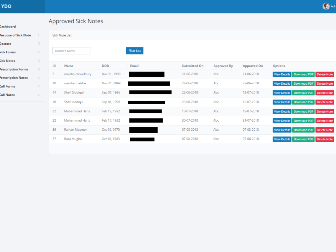View Details for Raza Mughal
Image resolution: width=336 pixels, height=252 pixels.
tap(282, 139)
